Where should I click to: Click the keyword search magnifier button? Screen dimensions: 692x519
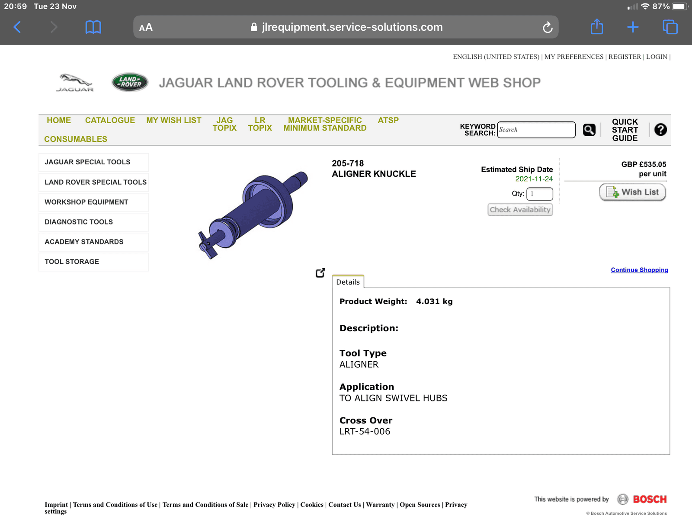click(x=589, y=130)
